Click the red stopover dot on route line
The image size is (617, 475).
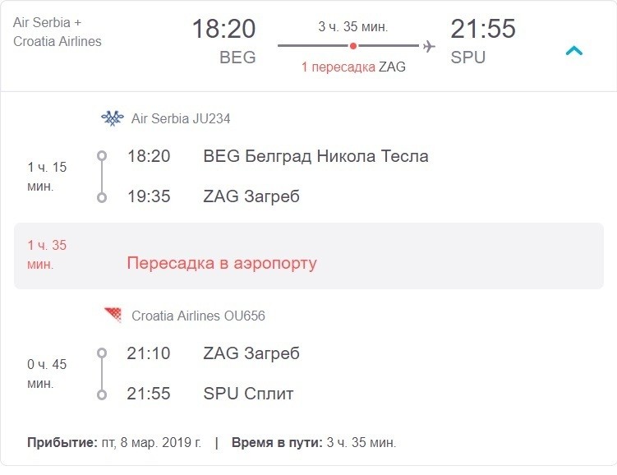tap(353, 46)
